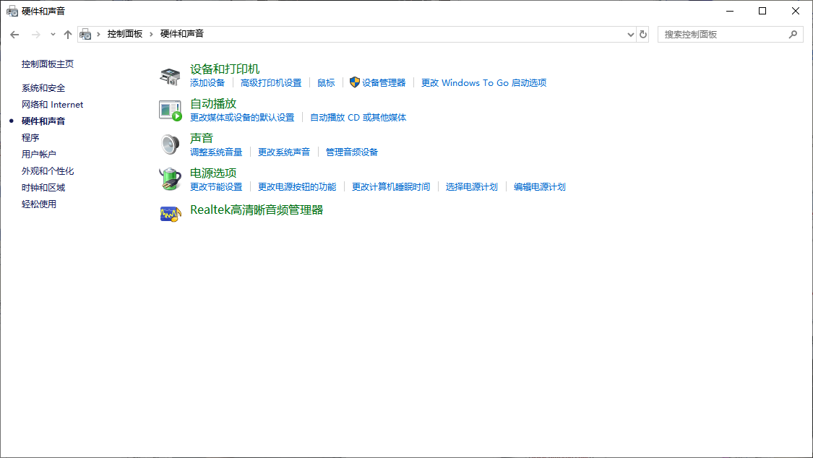Go to 控制面板主页

click(x=48, y=64)
